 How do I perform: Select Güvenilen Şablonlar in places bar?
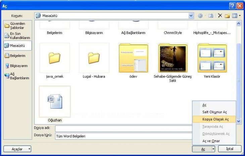click(x=17, y=25)
